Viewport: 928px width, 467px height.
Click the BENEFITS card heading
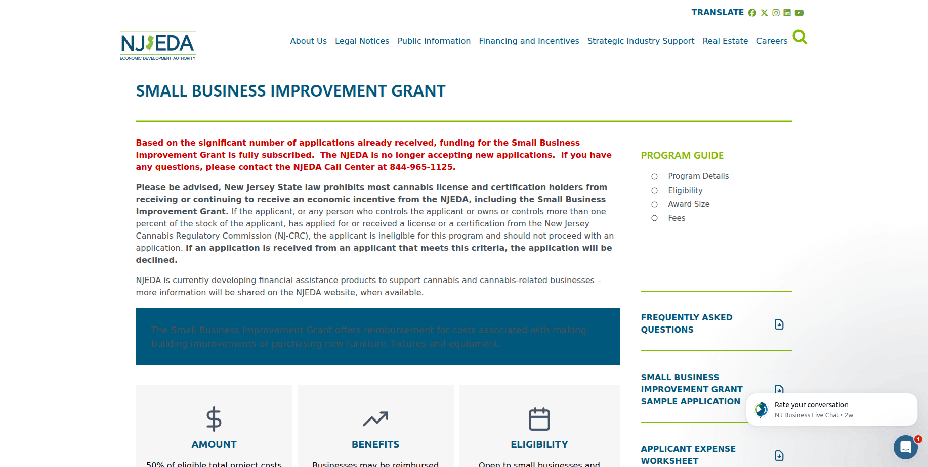[375, 444]
